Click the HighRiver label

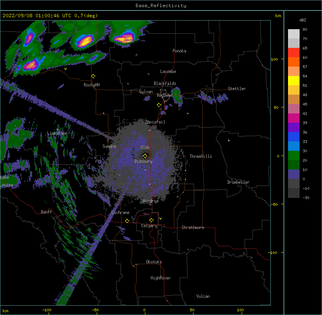coord(161,278)
